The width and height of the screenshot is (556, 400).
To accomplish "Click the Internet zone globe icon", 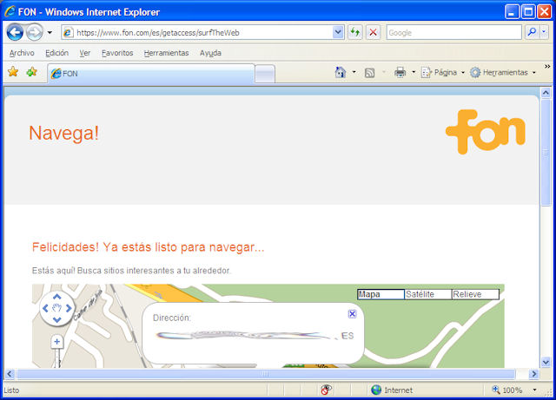I will point(376,390).
